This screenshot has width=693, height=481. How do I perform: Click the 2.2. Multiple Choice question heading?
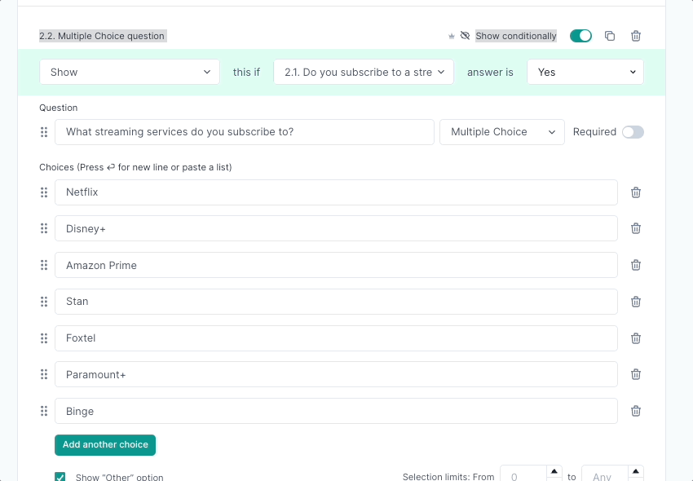pos(102,36)
